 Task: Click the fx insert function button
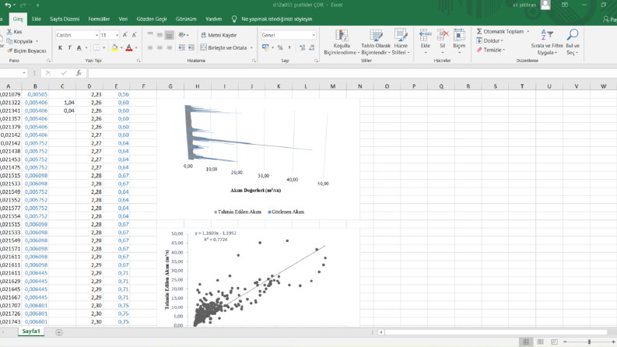tap(79, 73)
